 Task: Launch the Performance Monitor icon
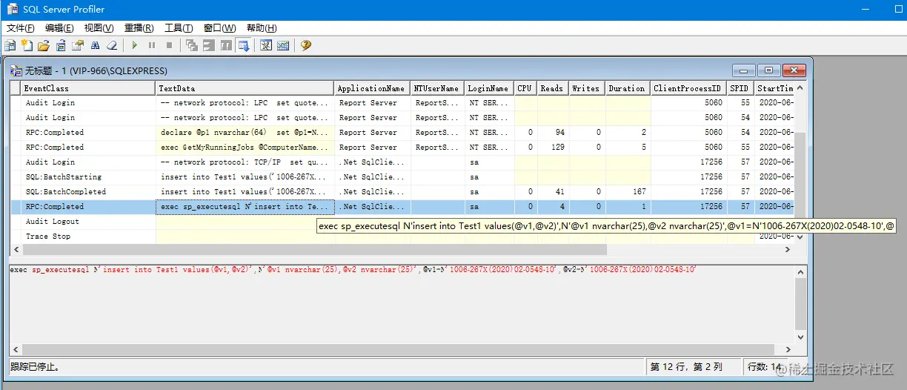pos(283,45)
